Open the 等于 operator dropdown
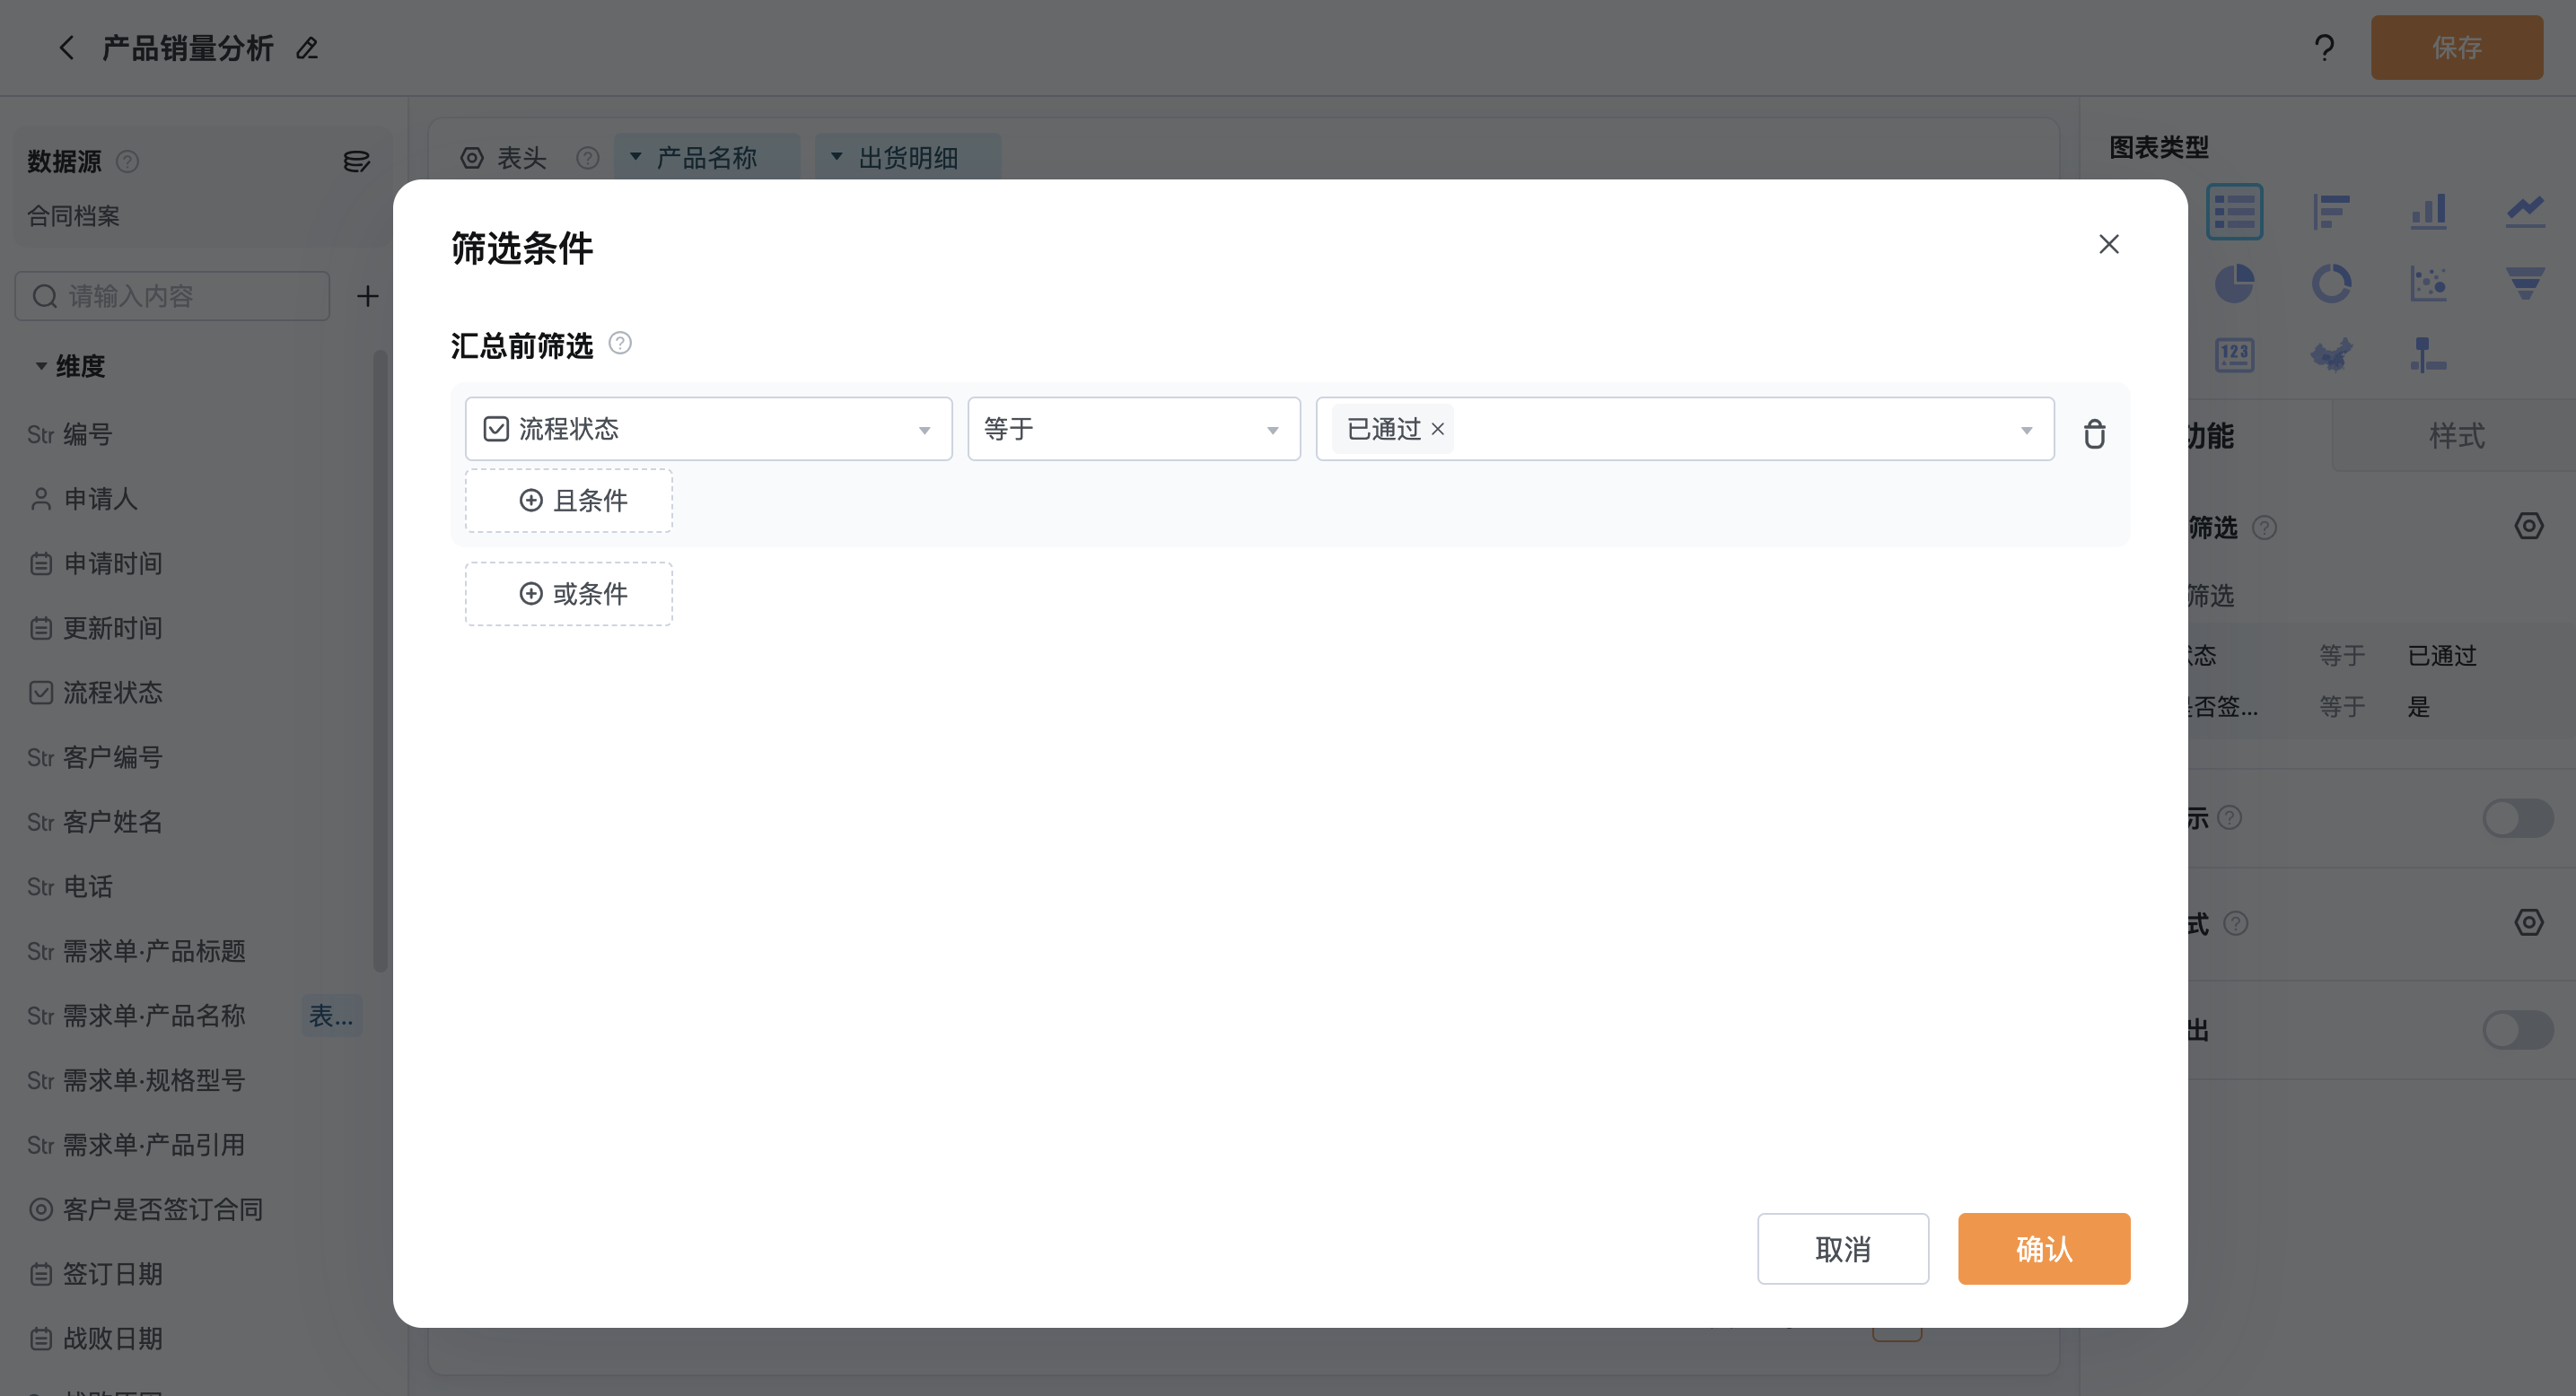Screen dimensions: 2576x1396 (1133, 429)
